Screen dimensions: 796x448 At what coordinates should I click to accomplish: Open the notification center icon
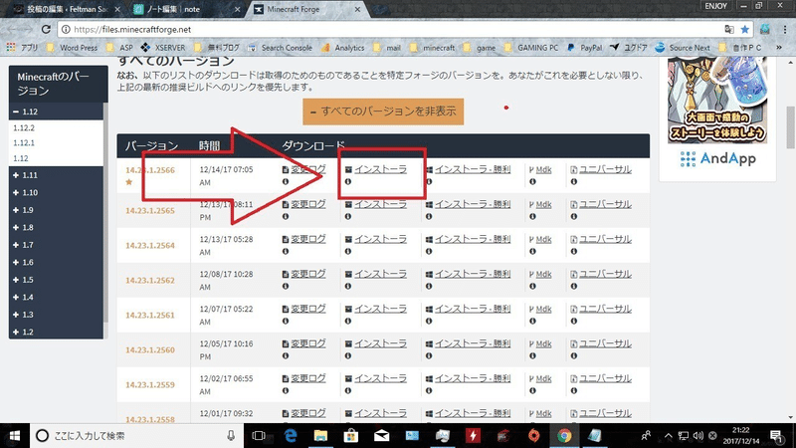776,436
